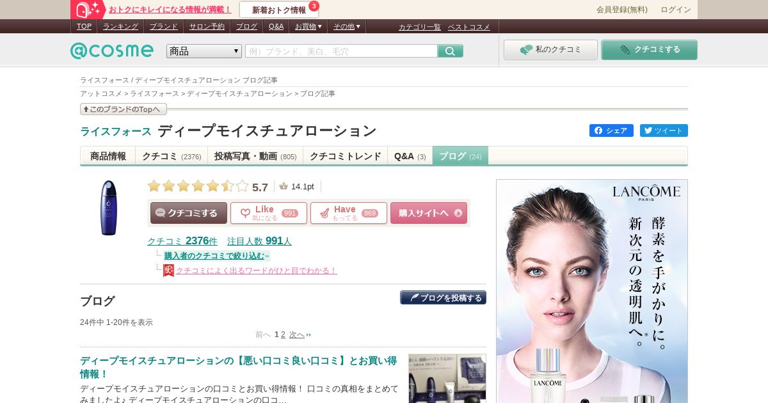Screen dimensions: 768x403
Task: Go to page 2 of blog list
Action: (x=283, y=335)
